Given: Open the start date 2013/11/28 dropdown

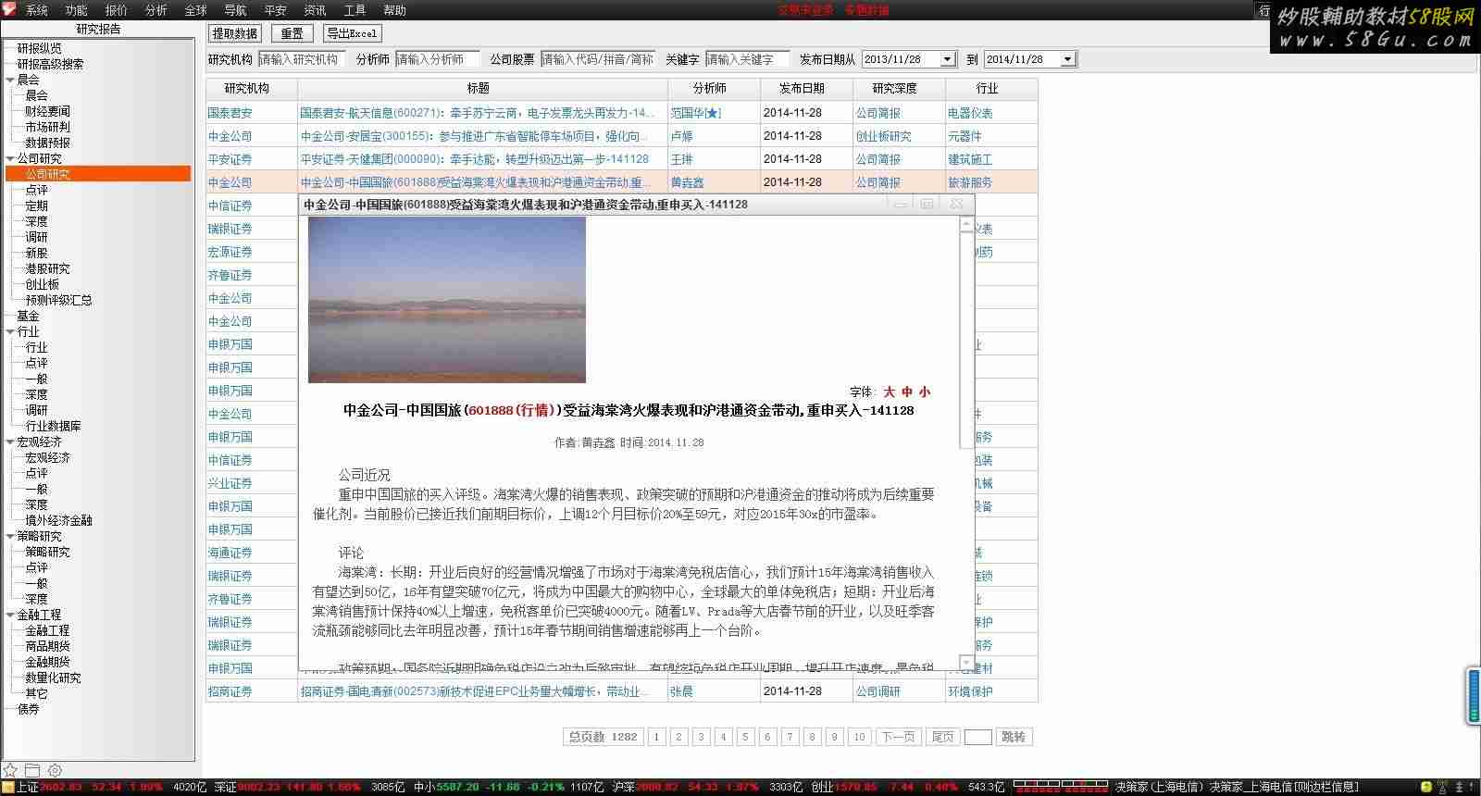Looking at the screenshot, I should [x=947, y=59].
